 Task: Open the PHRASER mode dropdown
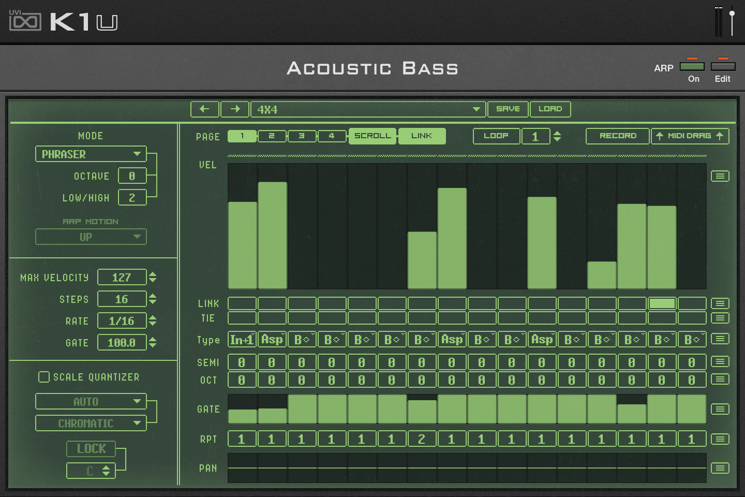pyautogui.click(x=91, y=154)
